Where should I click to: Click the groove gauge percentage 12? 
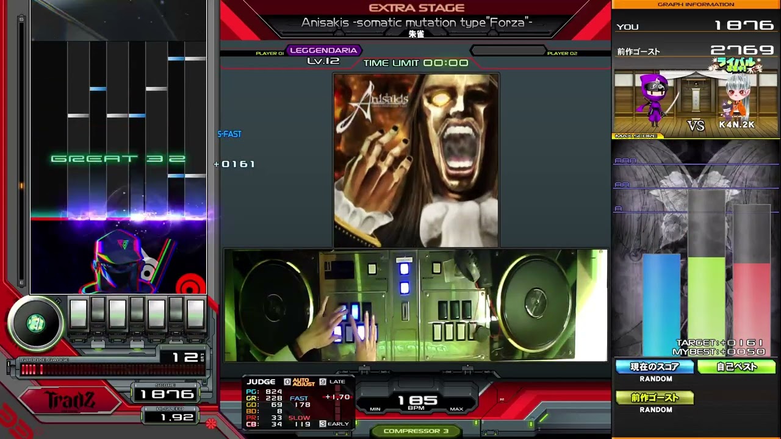point(185,357)
